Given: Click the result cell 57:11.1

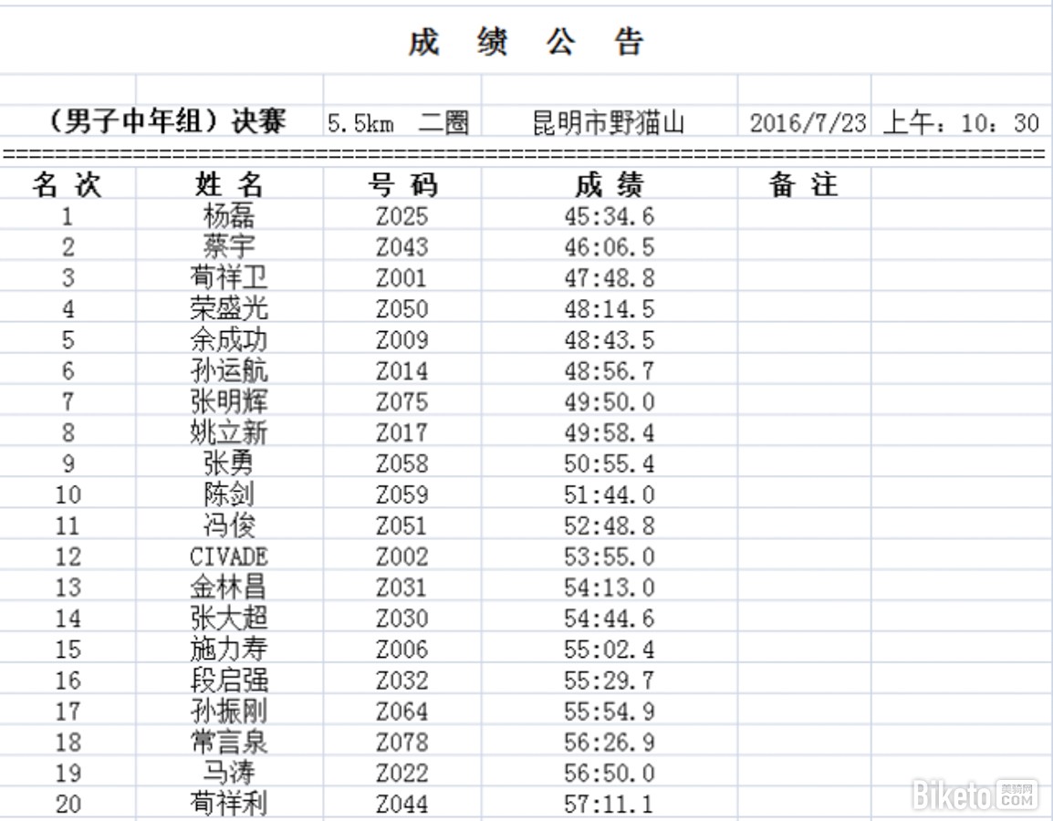Looking at the screenshot, I should click(609, 804).
